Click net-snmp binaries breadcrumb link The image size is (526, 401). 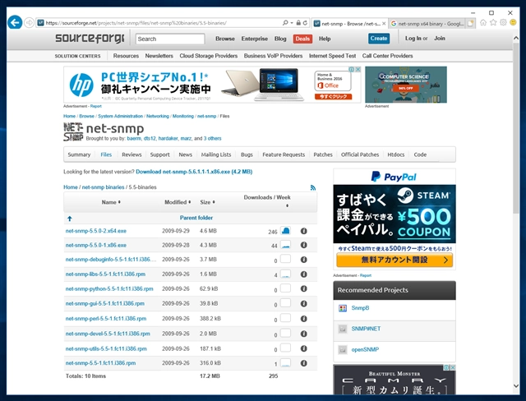[103, 187]
